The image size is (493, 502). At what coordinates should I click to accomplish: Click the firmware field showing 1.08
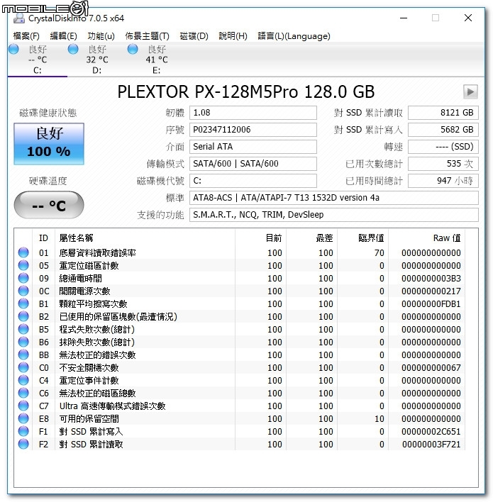[x=253, y=113]
